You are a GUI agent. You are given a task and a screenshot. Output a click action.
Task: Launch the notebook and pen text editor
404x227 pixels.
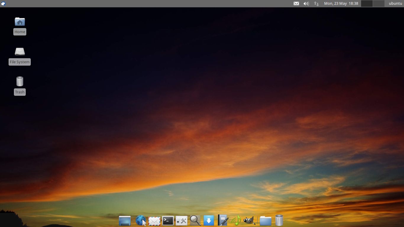click(223, 220)
